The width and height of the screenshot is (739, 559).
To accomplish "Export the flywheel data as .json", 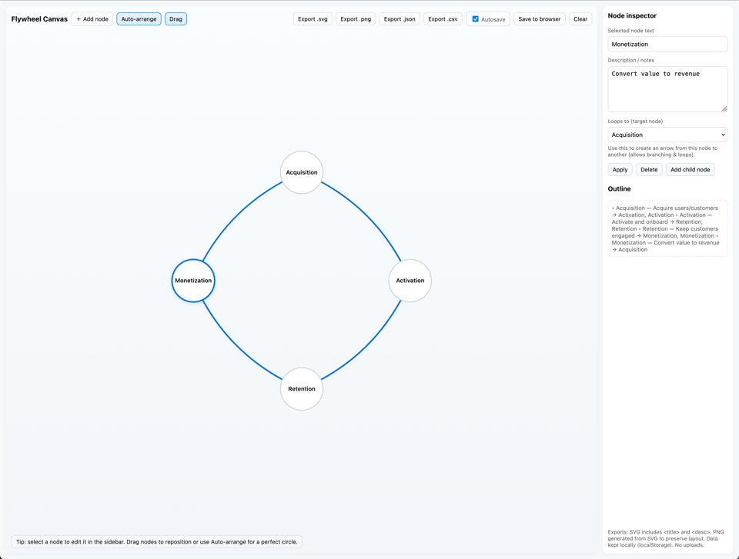I will click(399, 18).
